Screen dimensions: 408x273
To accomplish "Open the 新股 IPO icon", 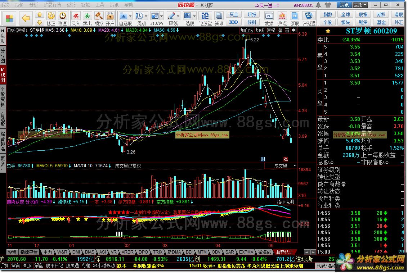I will [x=295, y=18].
